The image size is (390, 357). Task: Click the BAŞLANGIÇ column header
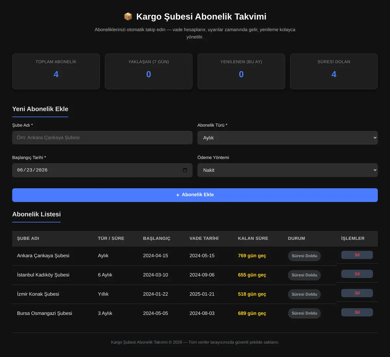pyautogui.click(x=157, y=239)
